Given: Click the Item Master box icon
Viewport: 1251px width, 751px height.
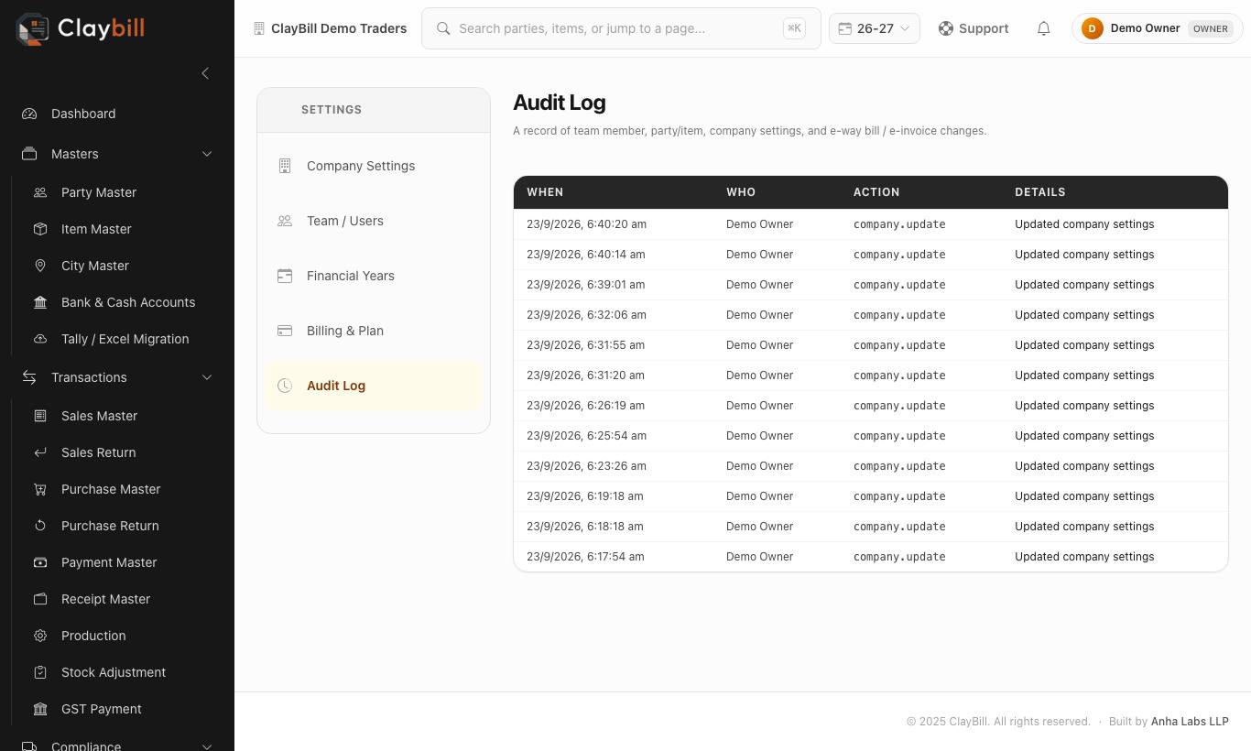Looking at the screenshot, I should pyautogui.click(x=40, y=229).
